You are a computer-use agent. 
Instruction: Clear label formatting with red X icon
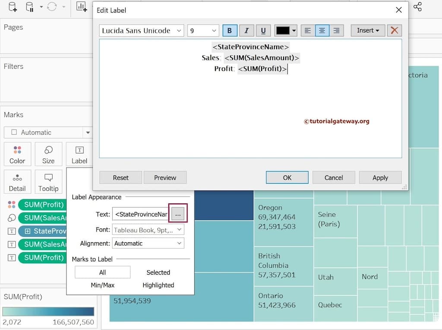click(x=394, y=30)
